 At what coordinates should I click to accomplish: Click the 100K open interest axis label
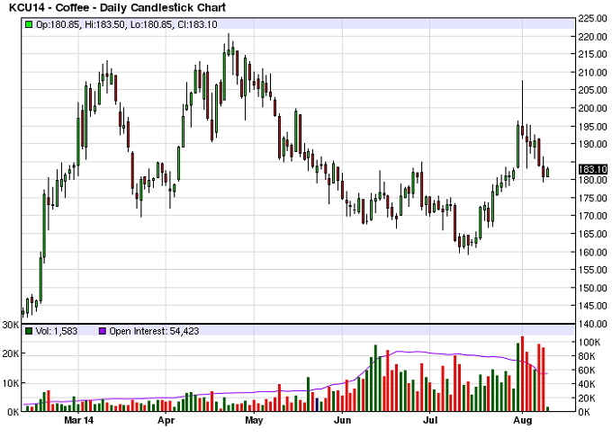[x=589, y=343]
